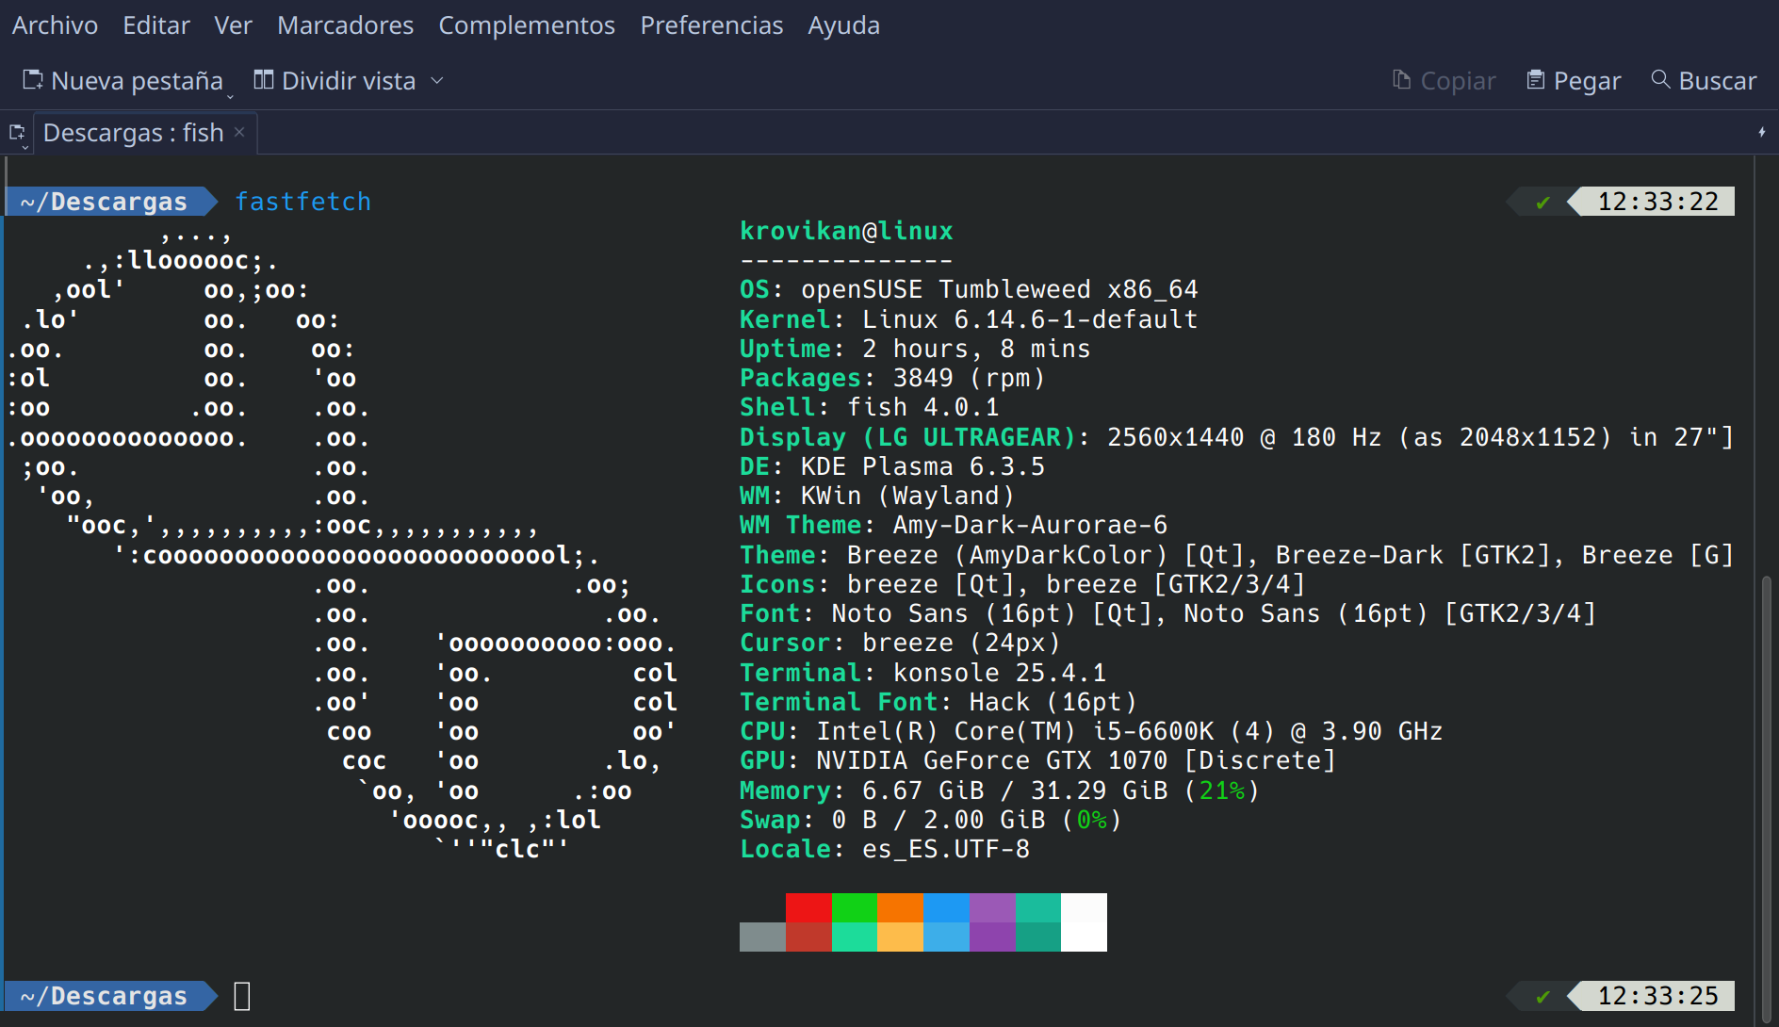The height and width of the screenshot is (1027, 1779).
Task: Open the Ver menu
Action: pos(233,25)
